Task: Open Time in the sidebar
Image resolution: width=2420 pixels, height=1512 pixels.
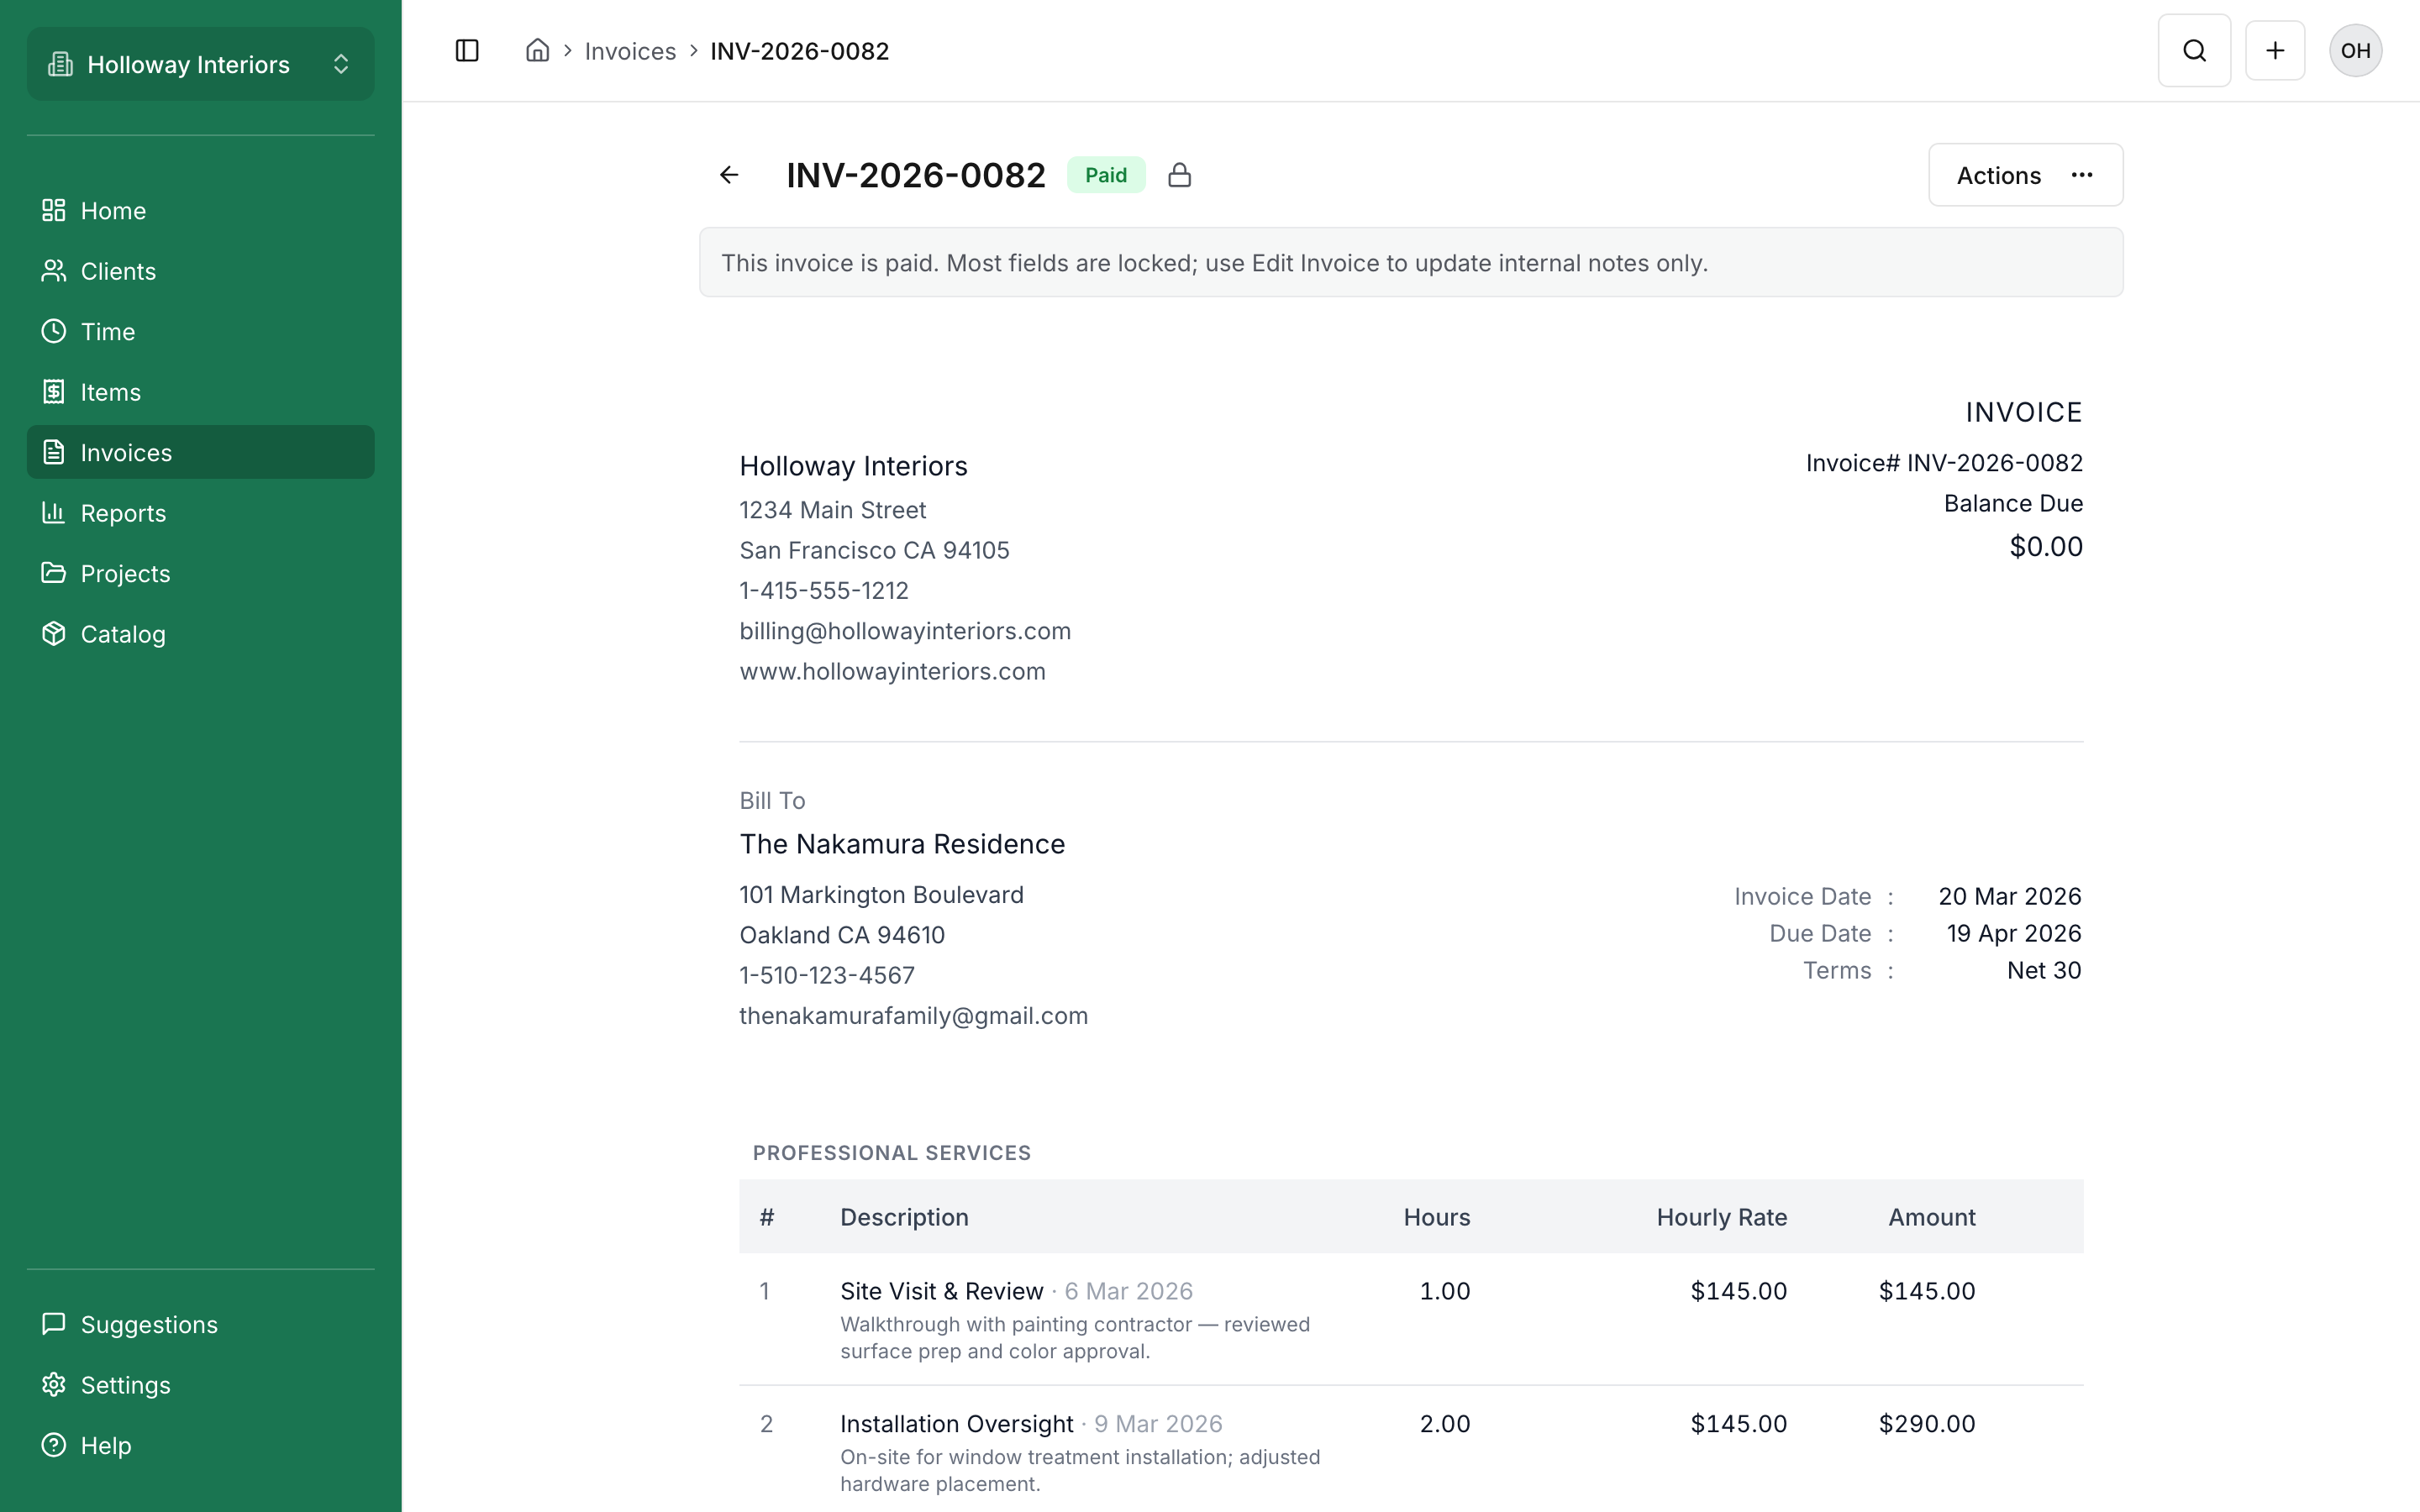Action: pyautogui.click(x=201, y=332)
